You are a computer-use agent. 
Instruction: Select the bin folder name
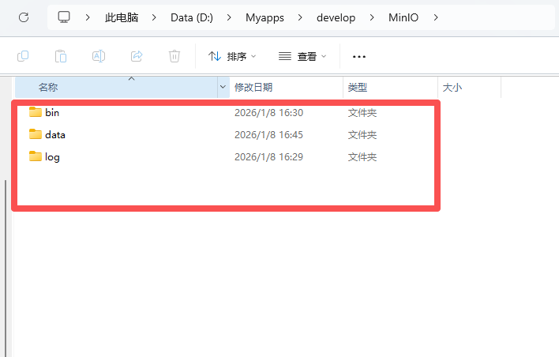click(52, 112)
